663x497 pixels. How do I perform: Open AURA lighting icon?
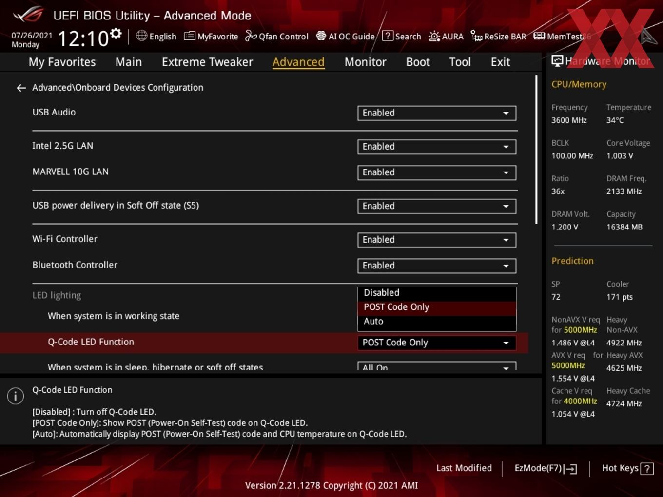pos(434,36)
